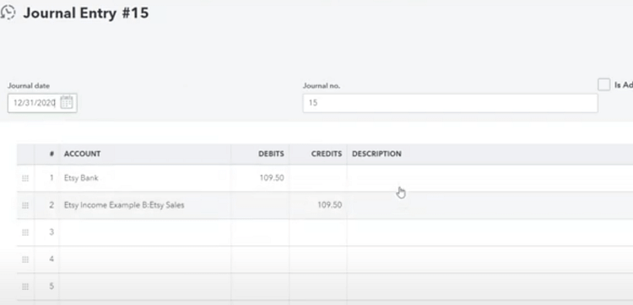Select the empty account cell in row 4

[x=145, y=259]
